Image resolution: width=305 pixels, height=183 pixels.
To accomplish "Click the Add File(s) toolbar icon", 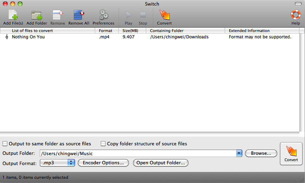I will pyautogui.click(x=13, y=15).
